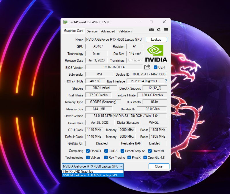230x194 pixels.
Task: Click the Pixel Fillrate value 77.0 GPixel/s
Action: pyautogui.click(x=98, y=95)
